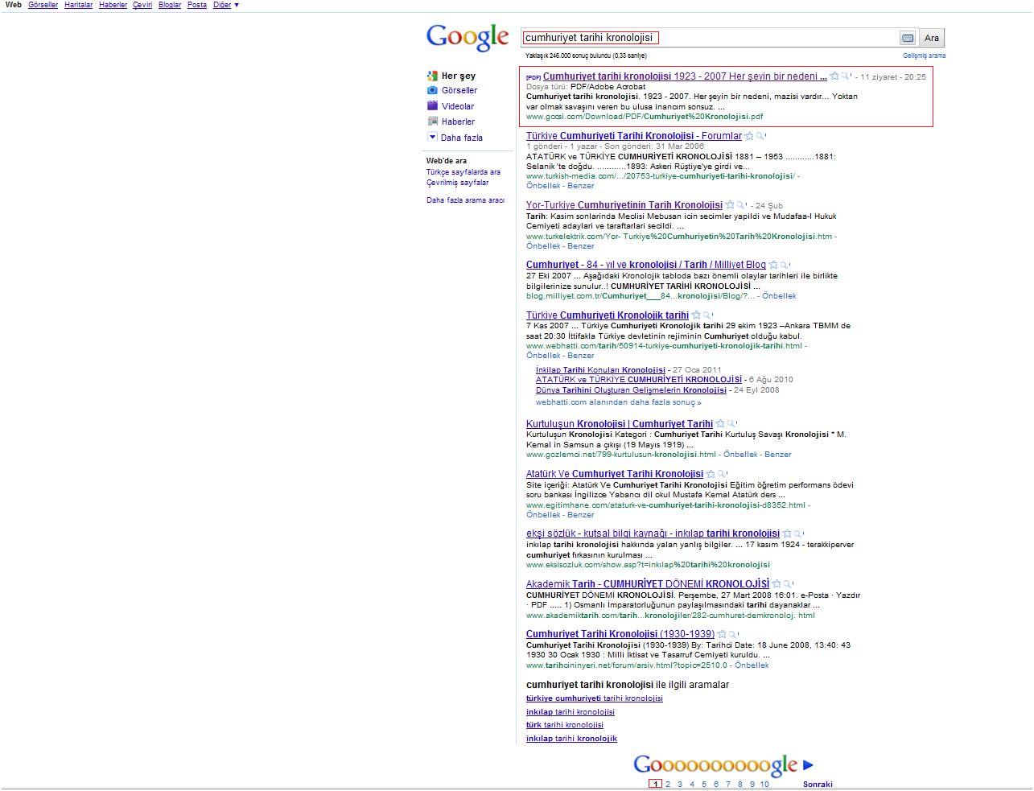Open Görseller in the top navigation bar
The image size is (1034, 791).
pyautogui.click(x=43, y=5)
